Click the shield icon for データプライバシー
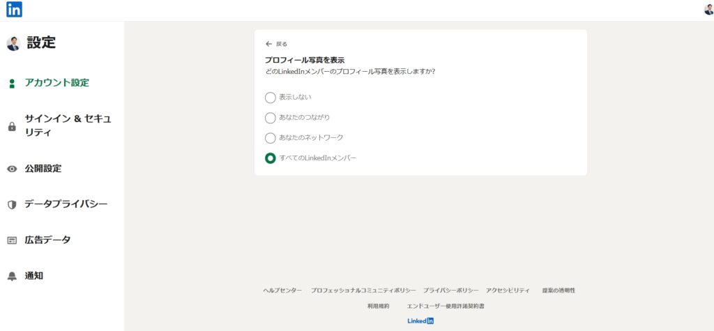 coord(12,205)
